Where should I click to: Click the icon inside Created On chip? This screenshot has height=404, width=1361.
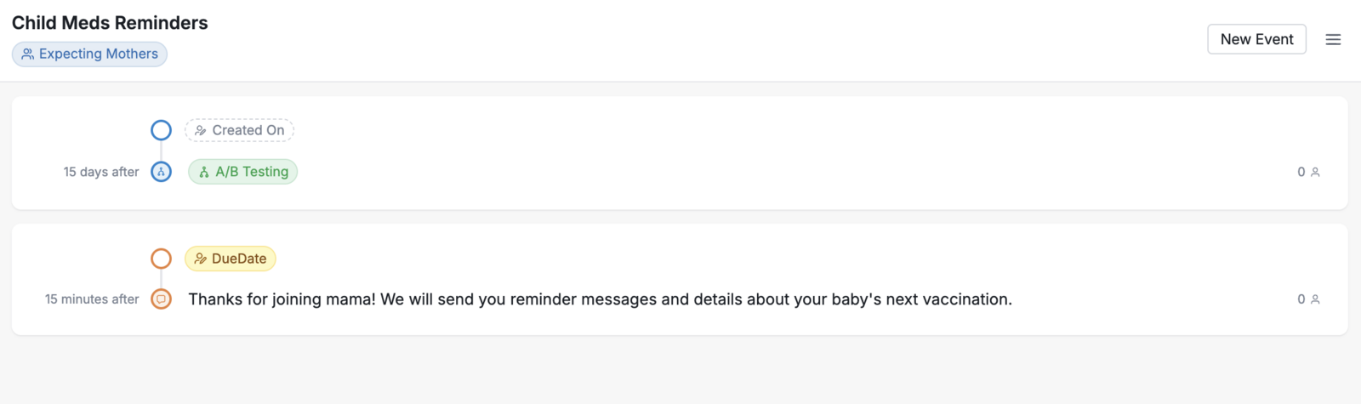[201, 130]
